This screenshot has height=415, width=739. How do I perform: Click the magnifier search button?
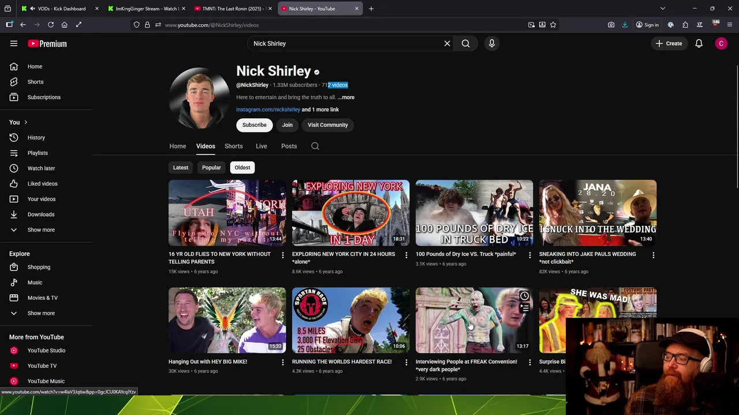pos(465,43)
